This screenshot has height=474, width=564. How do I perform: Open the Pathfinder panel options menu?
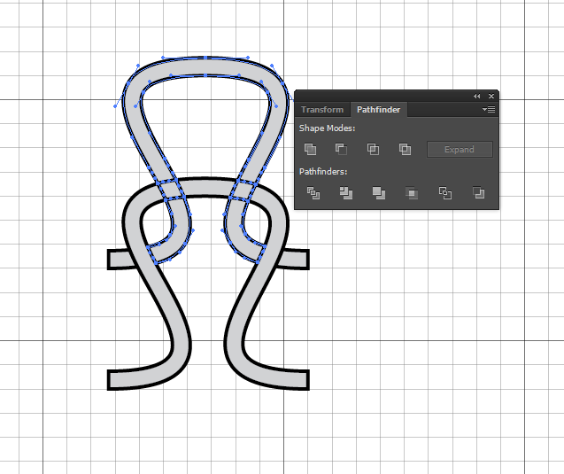point(489,109)
